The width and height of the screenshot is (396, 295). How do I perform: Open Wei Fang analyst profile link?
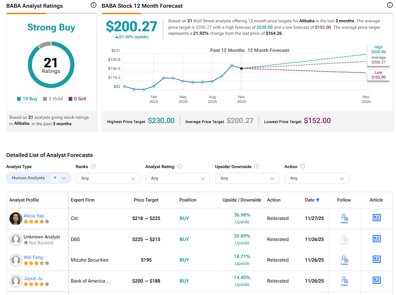pos(33,257)
